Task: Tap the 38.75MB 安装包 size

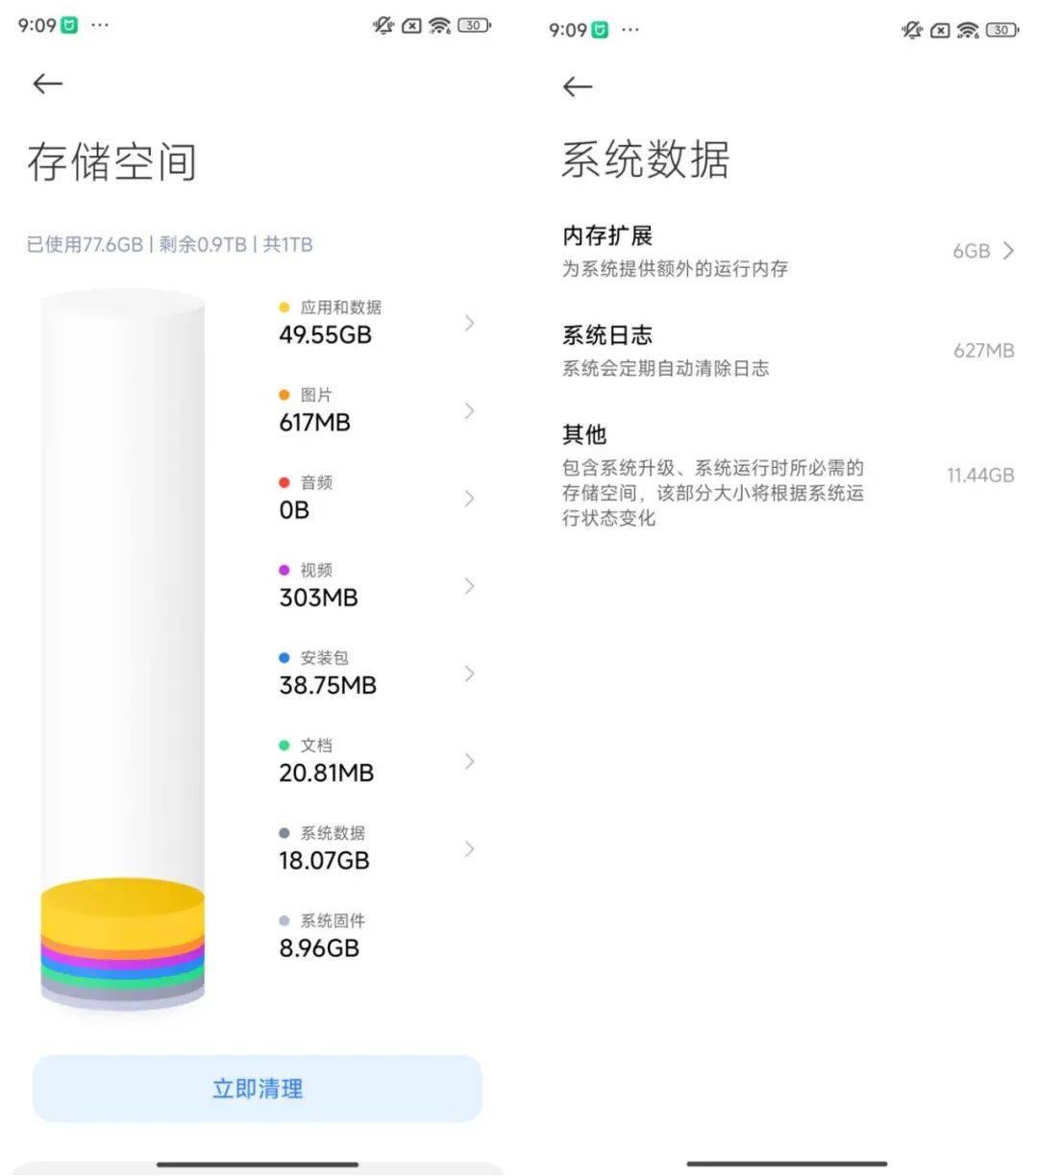Action: pos(328,685)
